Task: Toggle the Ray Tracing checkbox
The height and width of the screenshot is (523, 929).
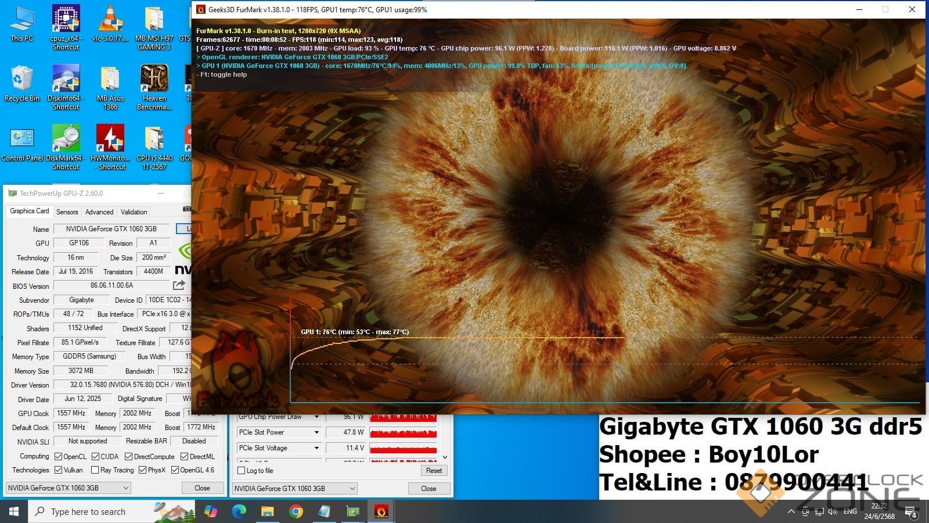Action: [95, 470]
